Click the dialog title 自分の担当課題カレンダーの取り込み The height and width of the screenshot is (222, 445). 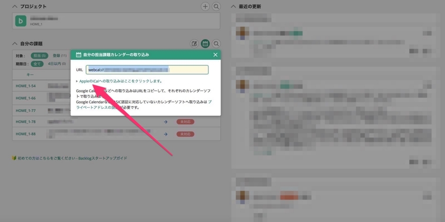pyautogui.click(x=116, y=55)
